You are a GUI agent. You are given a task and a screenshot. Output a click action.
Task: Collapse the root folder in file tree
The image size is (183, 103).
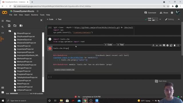click(x=10, y=31)
